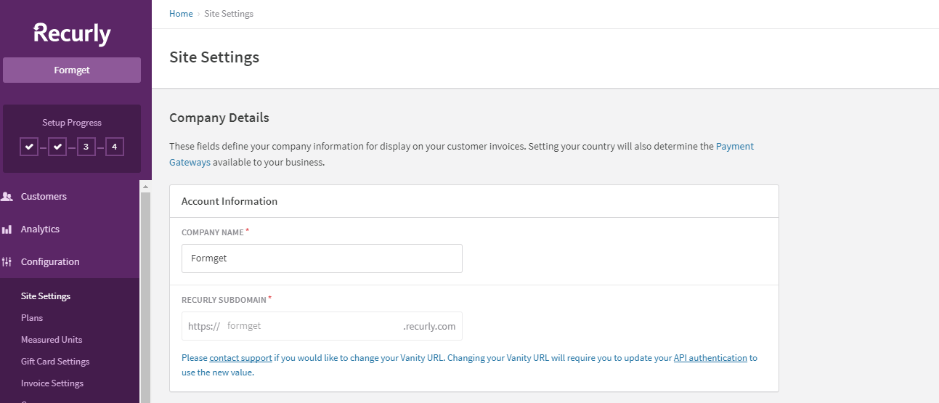Click into the Company Name field
This screenshot has width=939, height=403.
click(322, 259)
